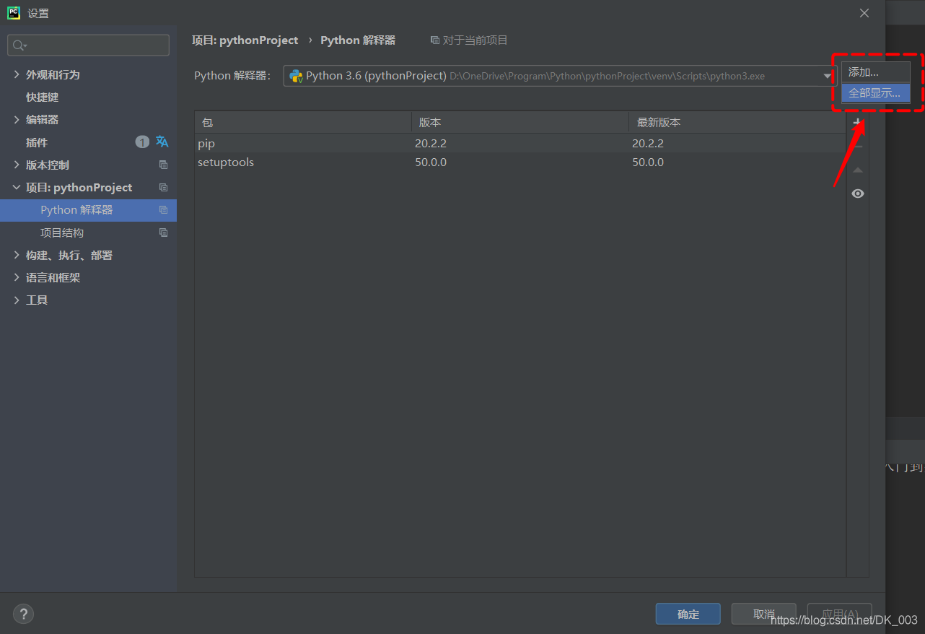925x634 pixels.
Task: Click pip installed version 20.2.2
Action: coord(431,143)
